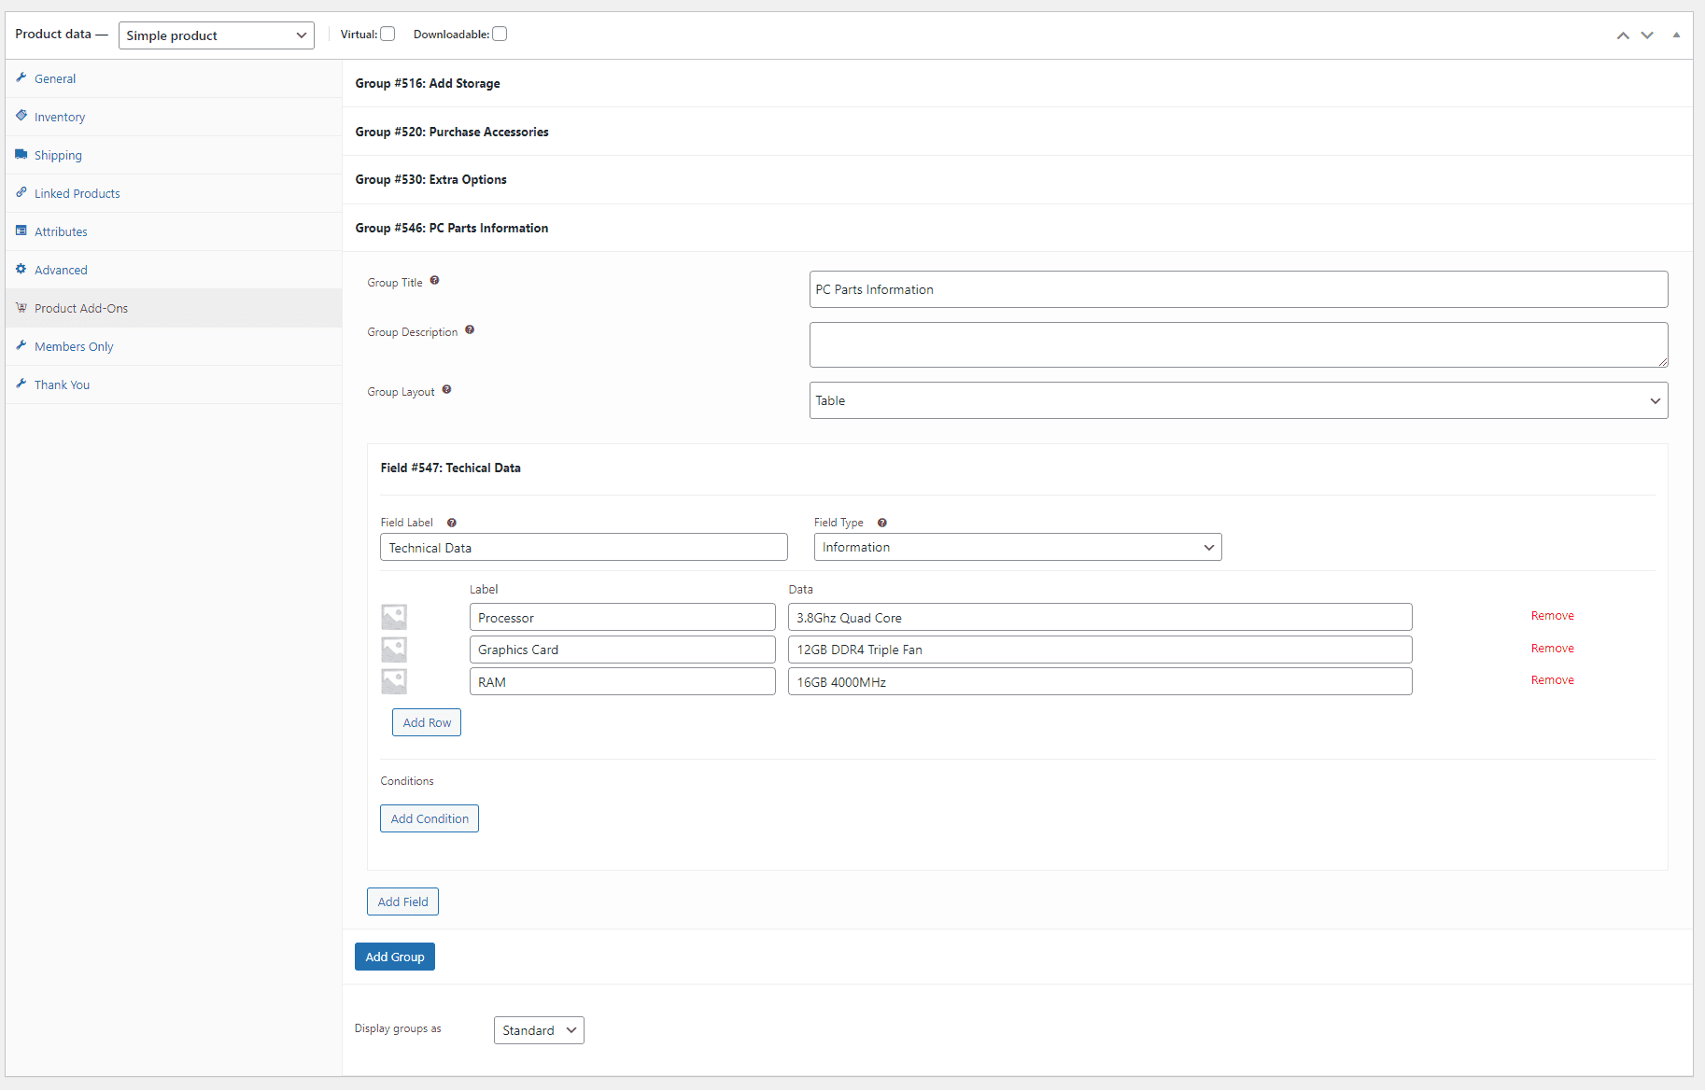Open the Inventory tab
Image resolution: width=1705 pixels, height=1090 pixels.
[x=174, y=117]
